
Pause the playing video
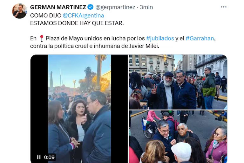tap(39, 157)
